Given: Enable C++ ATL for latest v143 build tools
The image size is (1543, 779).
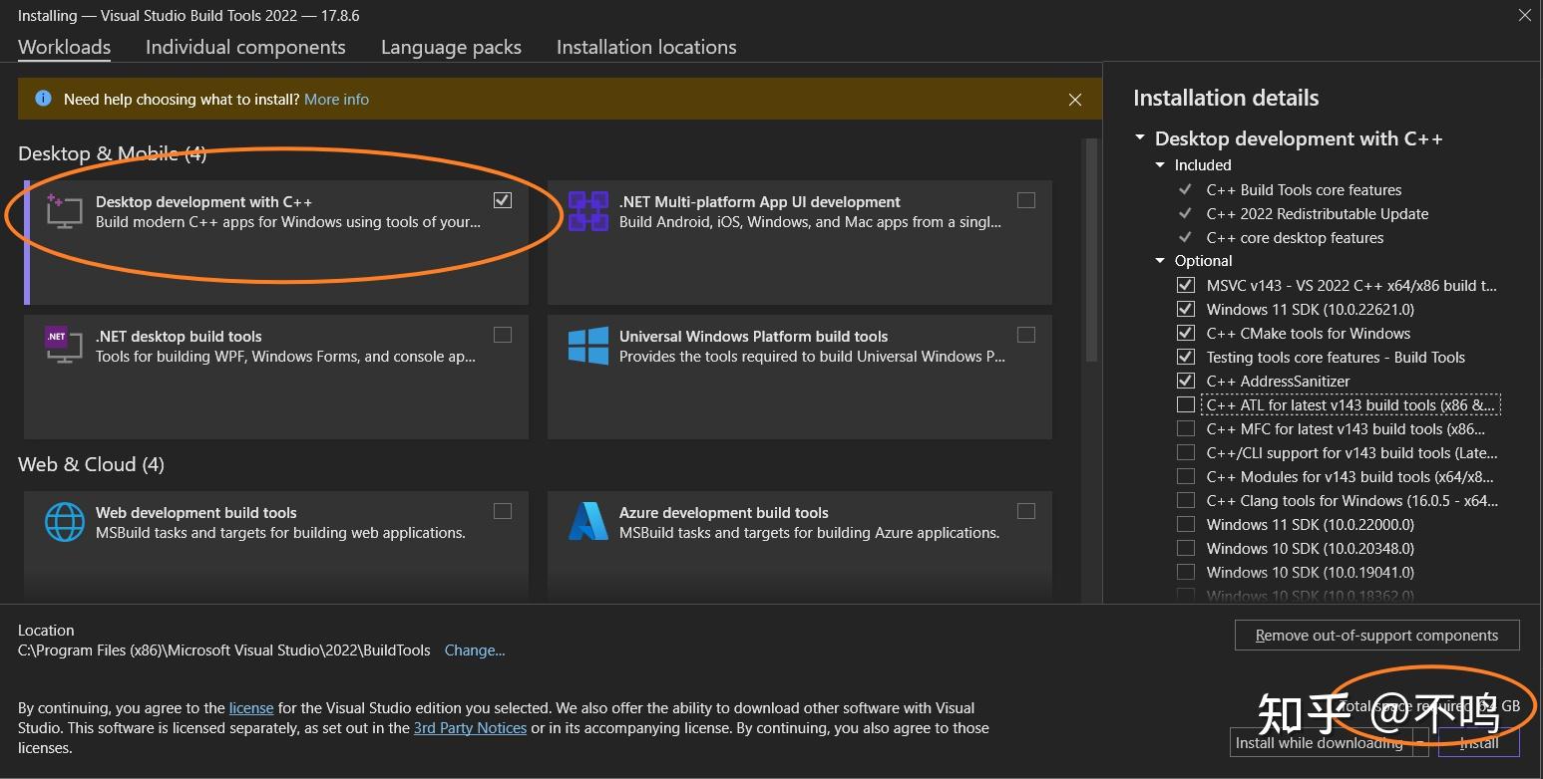Looking at the screenshot, I should click(1186, 404).
